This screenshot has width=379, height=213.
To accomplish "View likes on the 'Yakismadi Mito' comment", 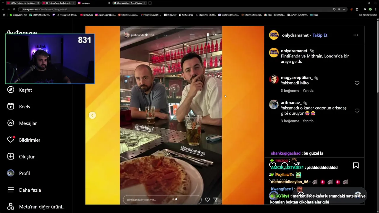I will click(290, 91).
